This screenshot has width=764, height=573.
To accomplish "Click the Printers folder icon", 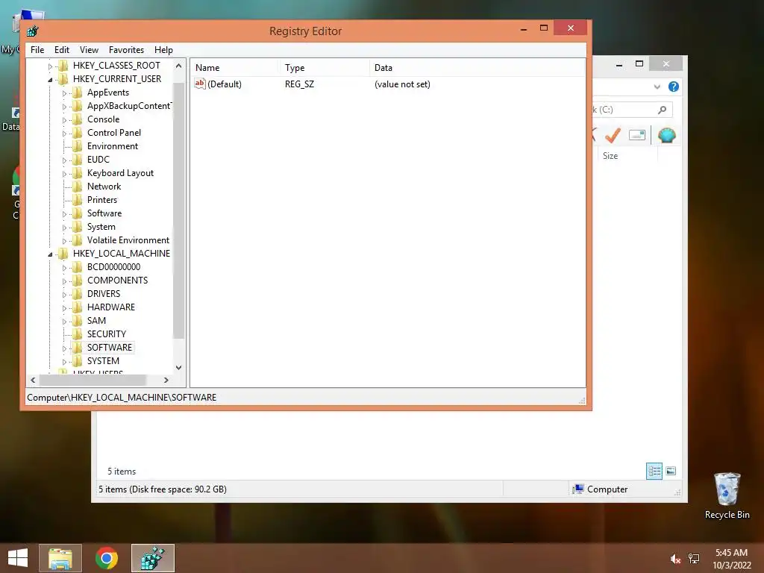I will pyautogui.click(x=78, y=200).
